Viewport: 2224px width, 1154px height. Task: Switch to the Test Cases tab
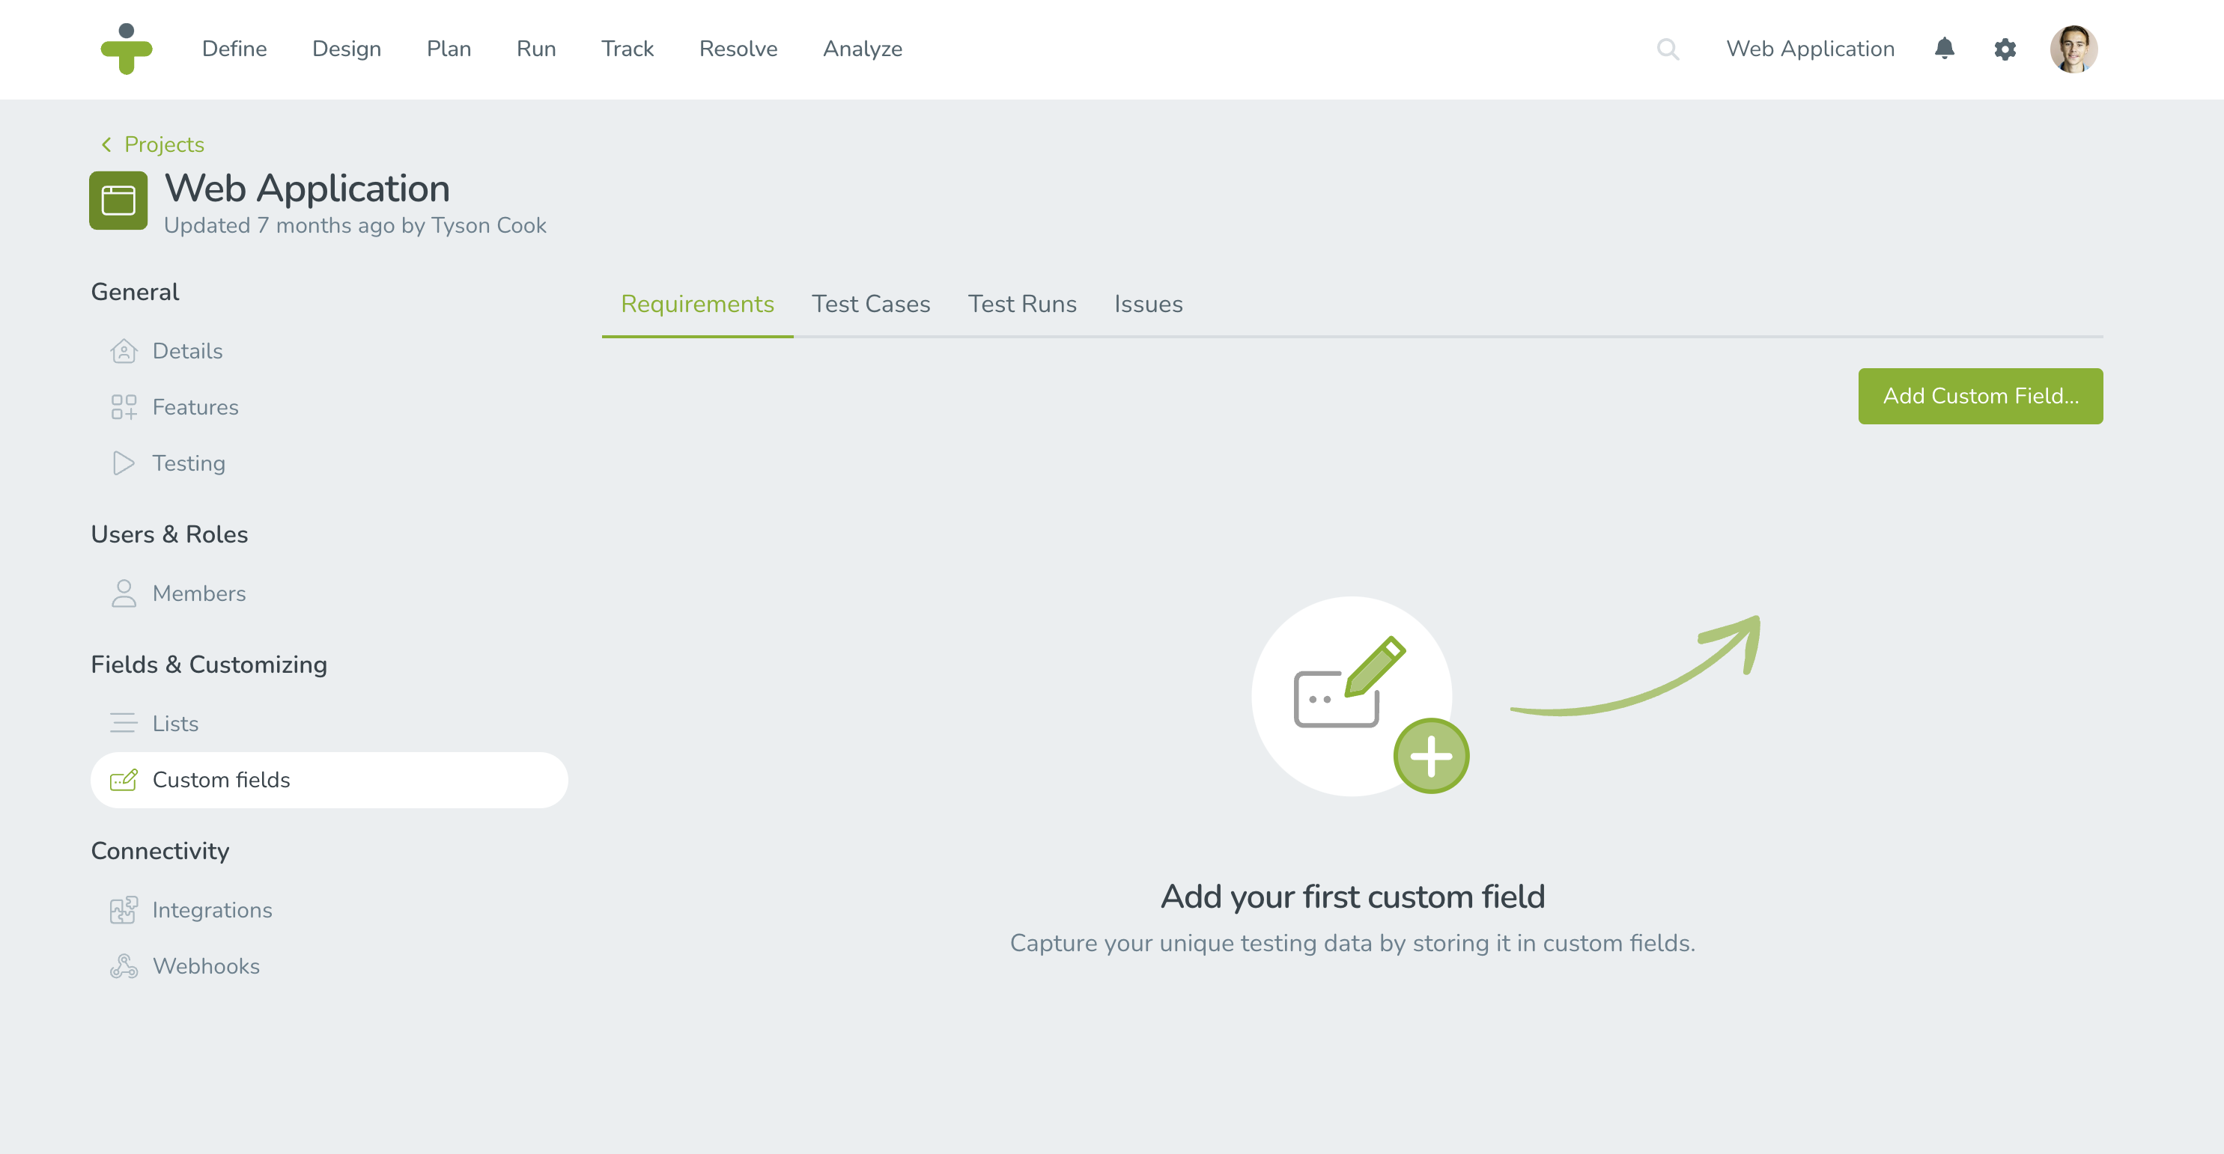870,304
